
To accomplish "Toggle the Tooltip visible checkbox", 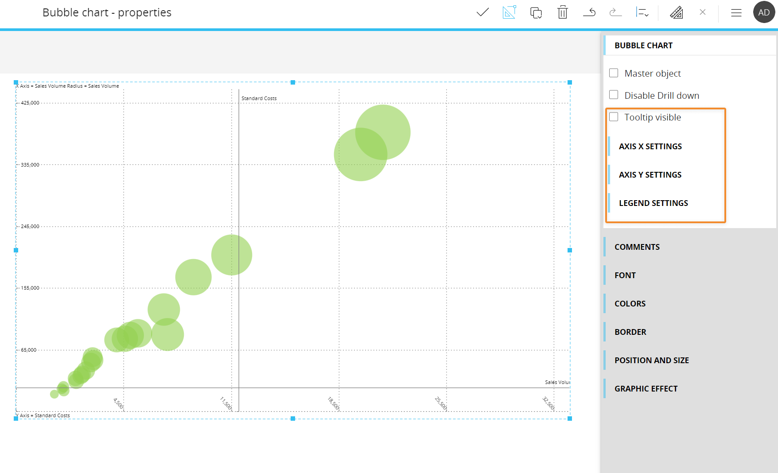I will click(614, 117).
